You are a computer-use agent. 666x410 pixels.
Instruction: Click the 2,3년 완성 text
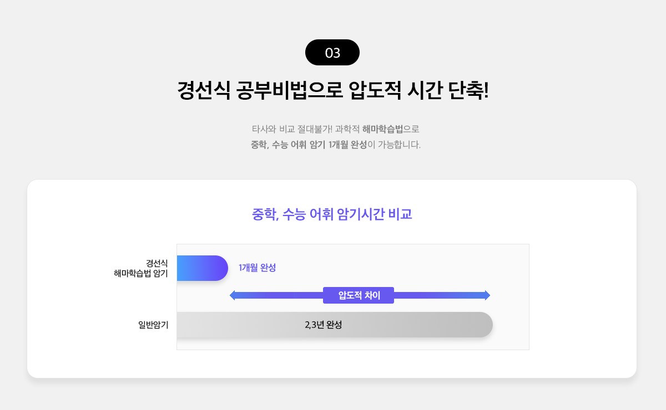point(324,325)
